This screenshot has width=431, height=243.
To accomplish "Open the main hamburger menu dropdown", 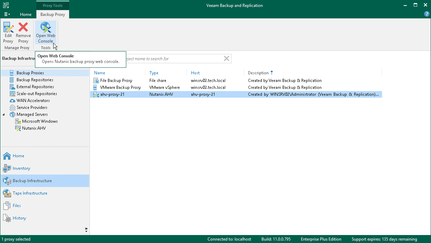I will point(7,14).
